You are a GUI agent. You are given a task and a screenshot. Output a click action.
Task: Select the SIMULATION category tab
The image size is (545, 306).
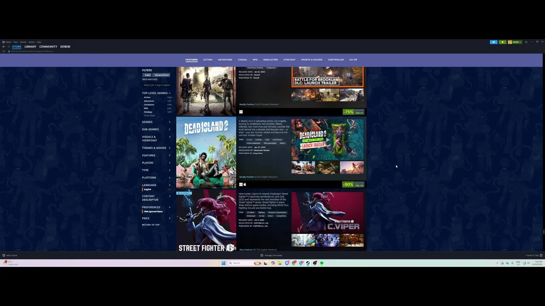coord(270,60)
